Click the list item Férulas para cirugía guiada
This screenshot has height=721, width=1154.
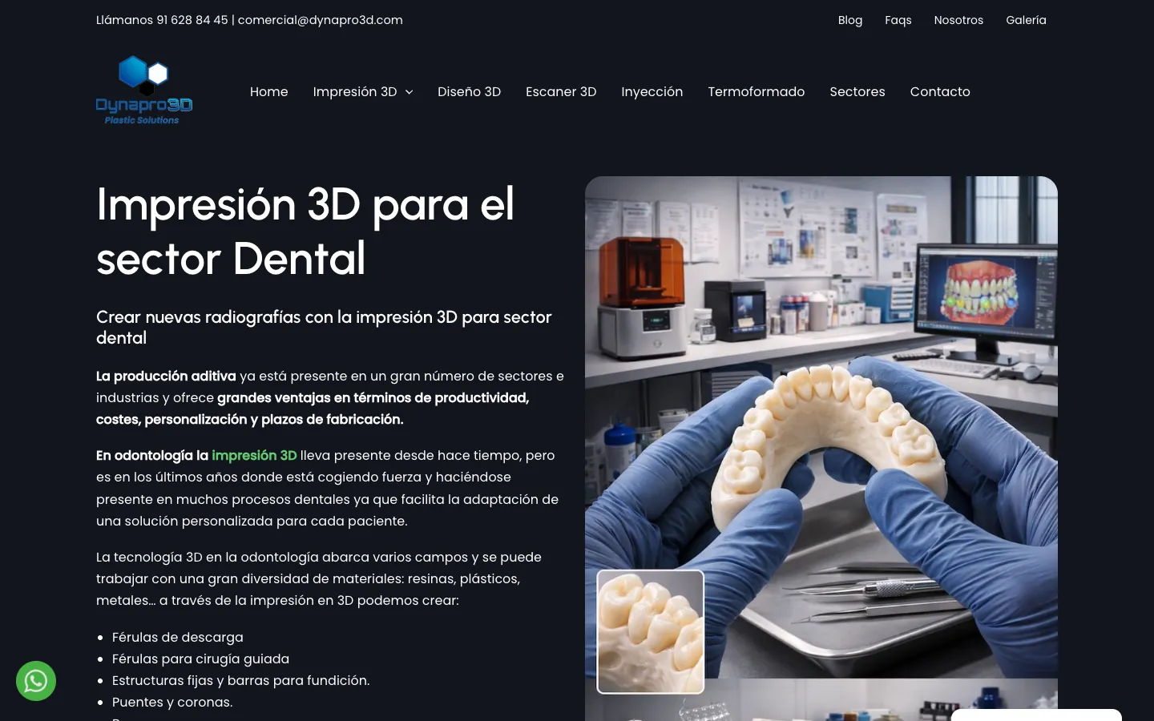click(200, 659)
